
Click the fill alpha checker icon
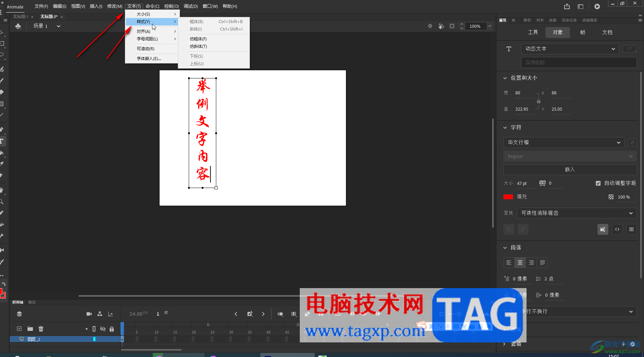611,197
